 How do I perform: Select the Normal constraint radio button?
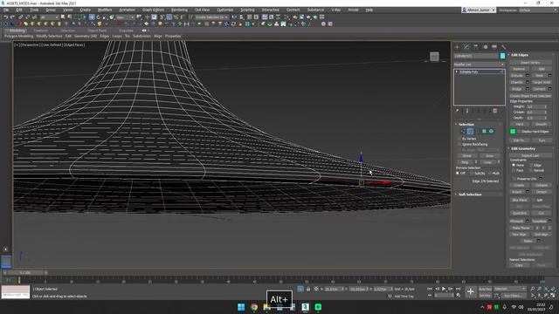(x=531, y=171)
